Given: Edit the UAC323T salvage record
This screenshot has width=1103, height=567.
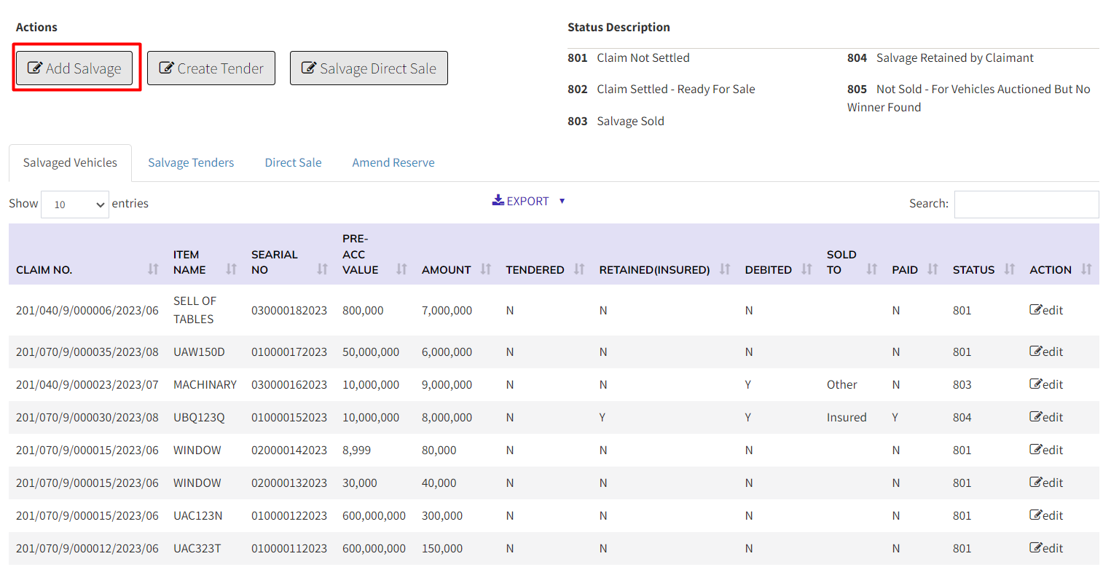Looking at the screenshot, I should tap(1046, 548).
